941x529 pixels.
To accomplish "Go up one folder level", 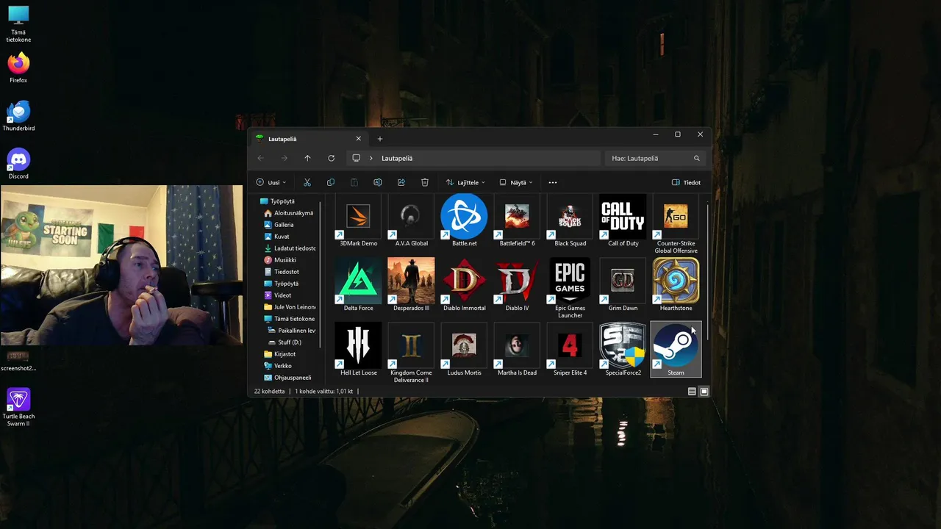I will coord(307,158).
